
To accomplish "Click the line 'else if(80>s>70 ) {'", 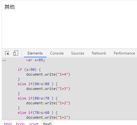I will [38, 98].
